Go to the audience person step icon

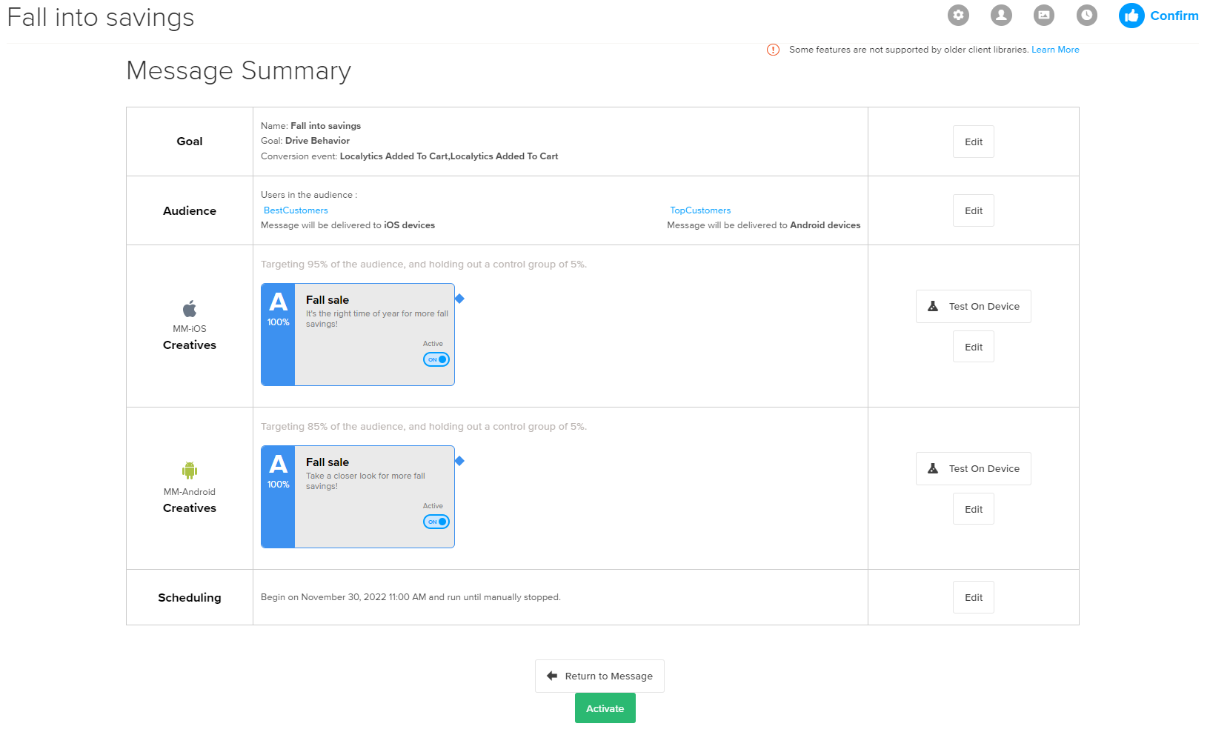tap(1001, 15)
